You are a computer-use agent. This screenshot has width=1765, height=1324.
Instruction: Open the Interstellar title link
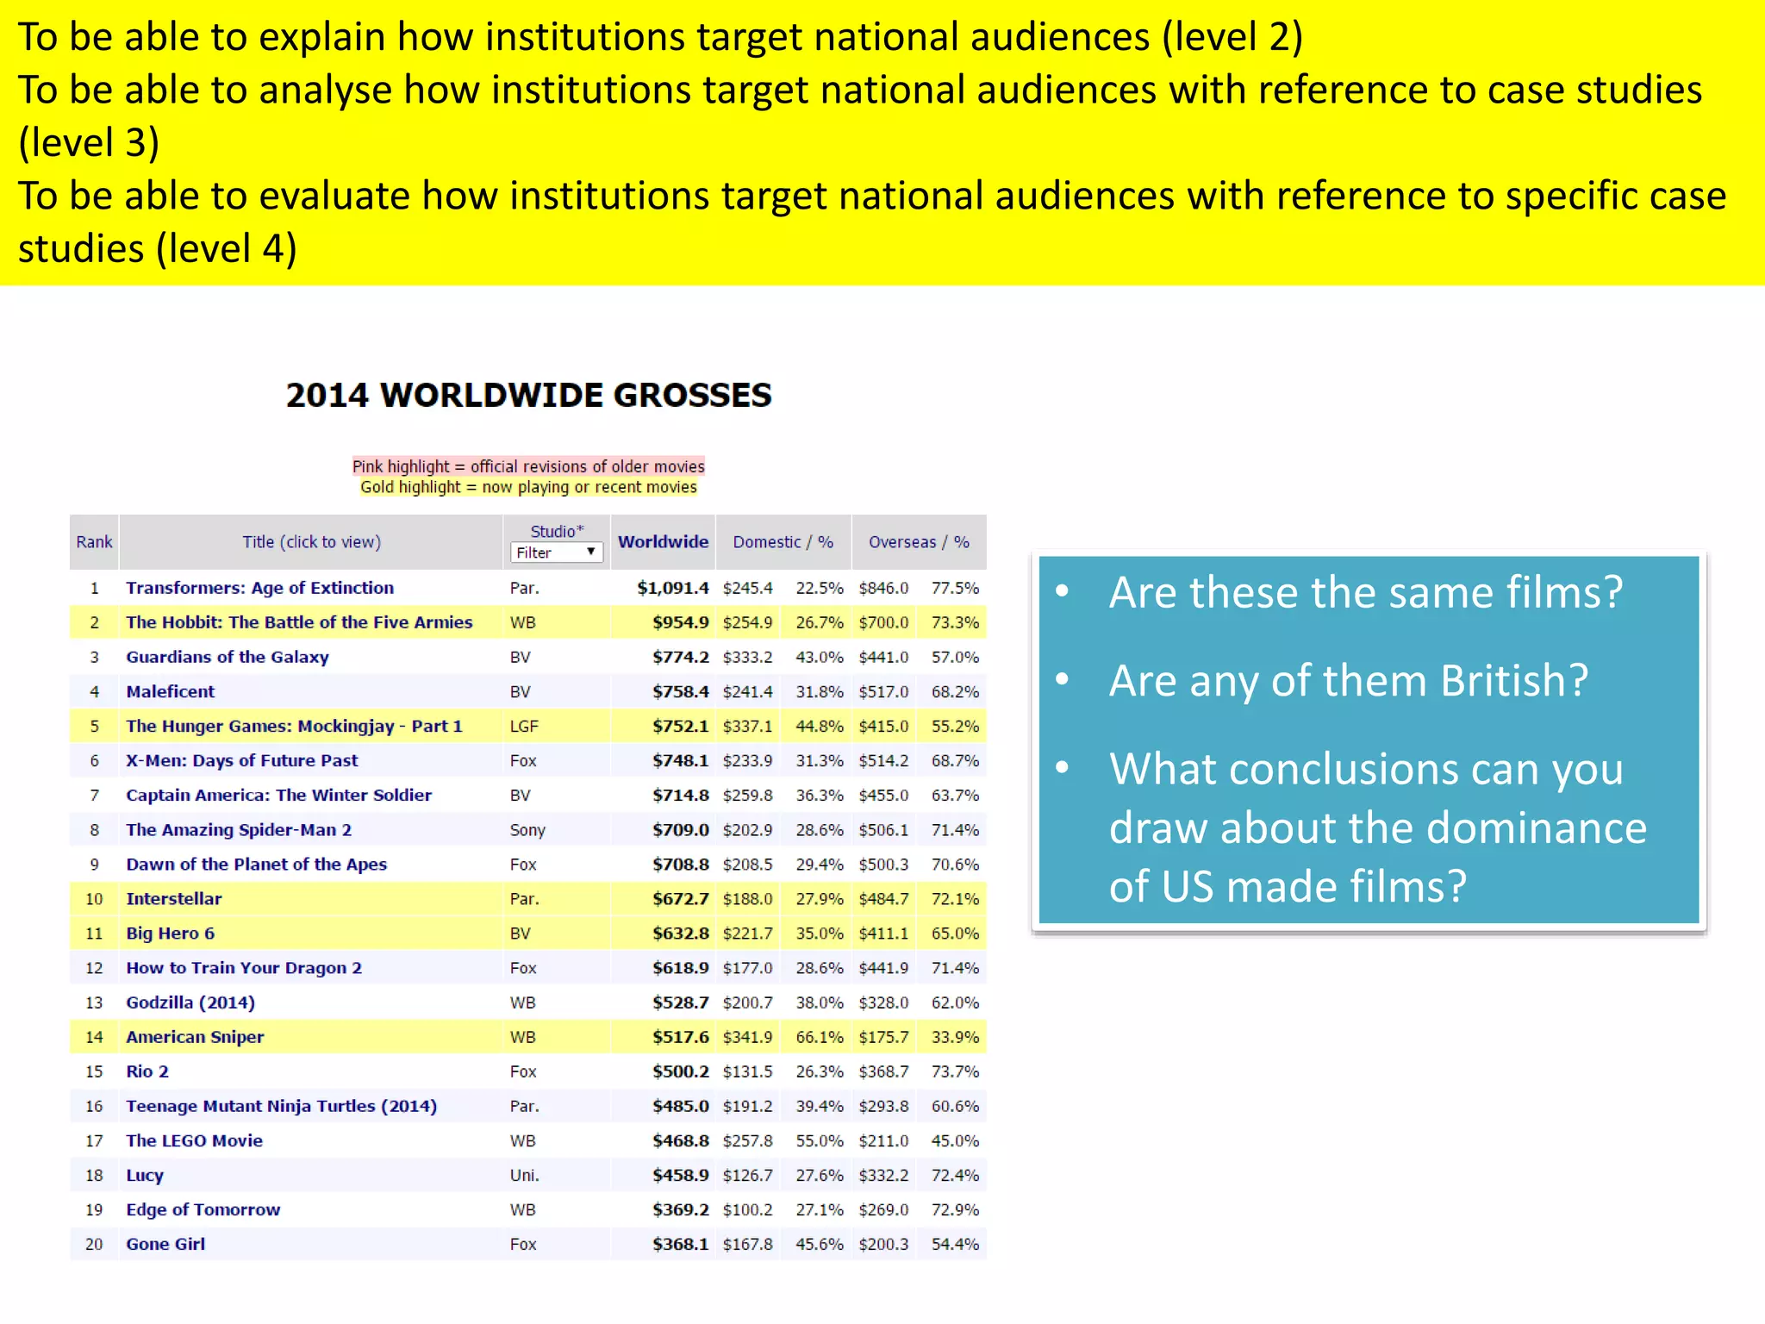(x=173, y=898)
